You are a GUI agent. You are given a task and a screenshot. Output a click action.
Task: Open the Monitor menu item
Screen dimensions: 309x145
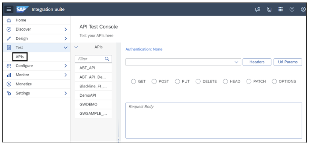22,75
